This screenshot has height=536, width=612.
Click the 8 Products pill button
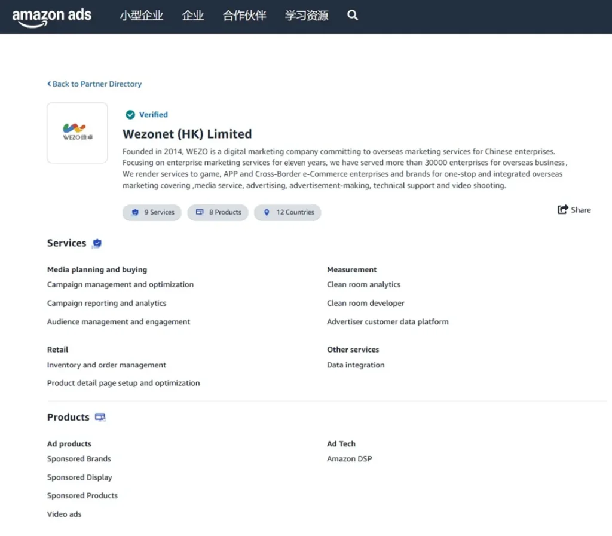coord(218,212)
